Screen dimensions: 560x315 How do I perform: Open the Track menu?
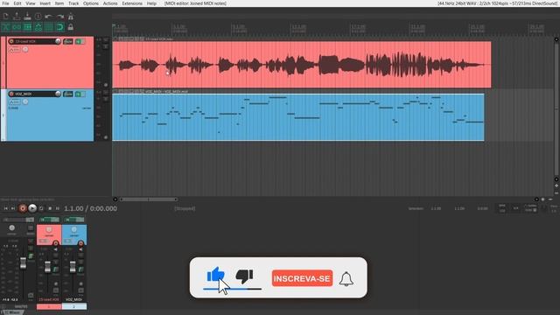73,3
